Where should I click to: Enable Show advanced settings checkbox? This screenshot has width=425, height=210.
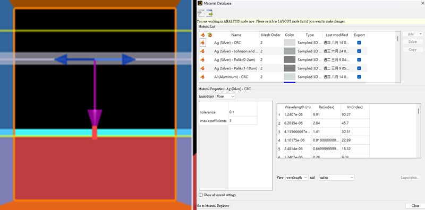201,195
